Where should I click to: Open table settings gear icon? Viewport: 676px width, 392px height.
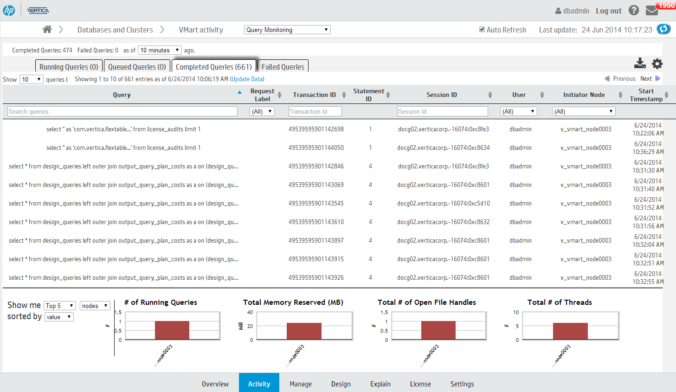point(657,64)
